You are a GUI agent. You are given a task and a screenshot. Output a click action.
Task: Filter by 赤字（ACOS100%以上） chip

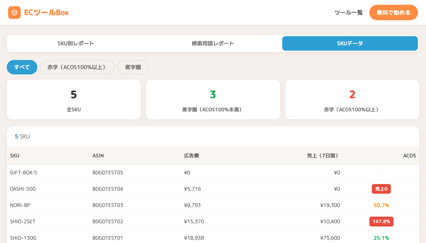click(x=77, y=67)
